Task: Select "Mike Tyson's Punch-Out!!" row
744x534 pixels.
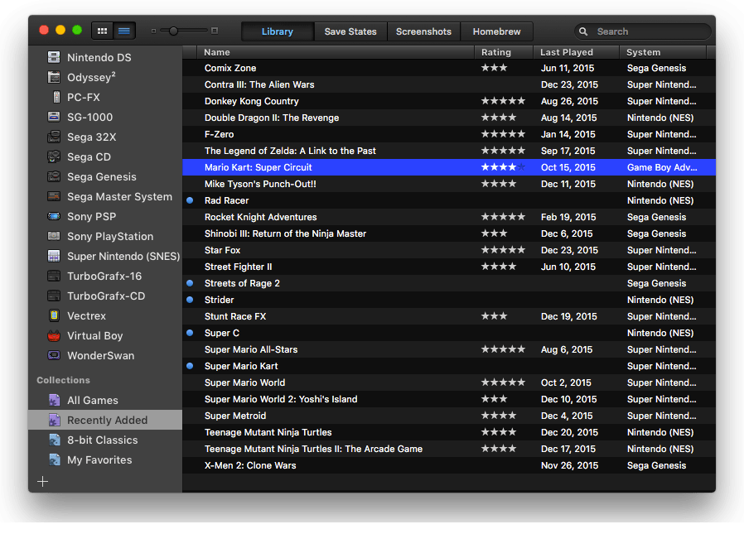Action: (x=449, y=184)
